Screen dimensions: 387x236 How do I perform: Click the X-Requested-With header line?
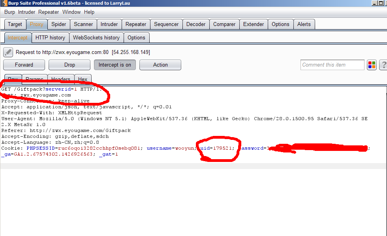52,113
